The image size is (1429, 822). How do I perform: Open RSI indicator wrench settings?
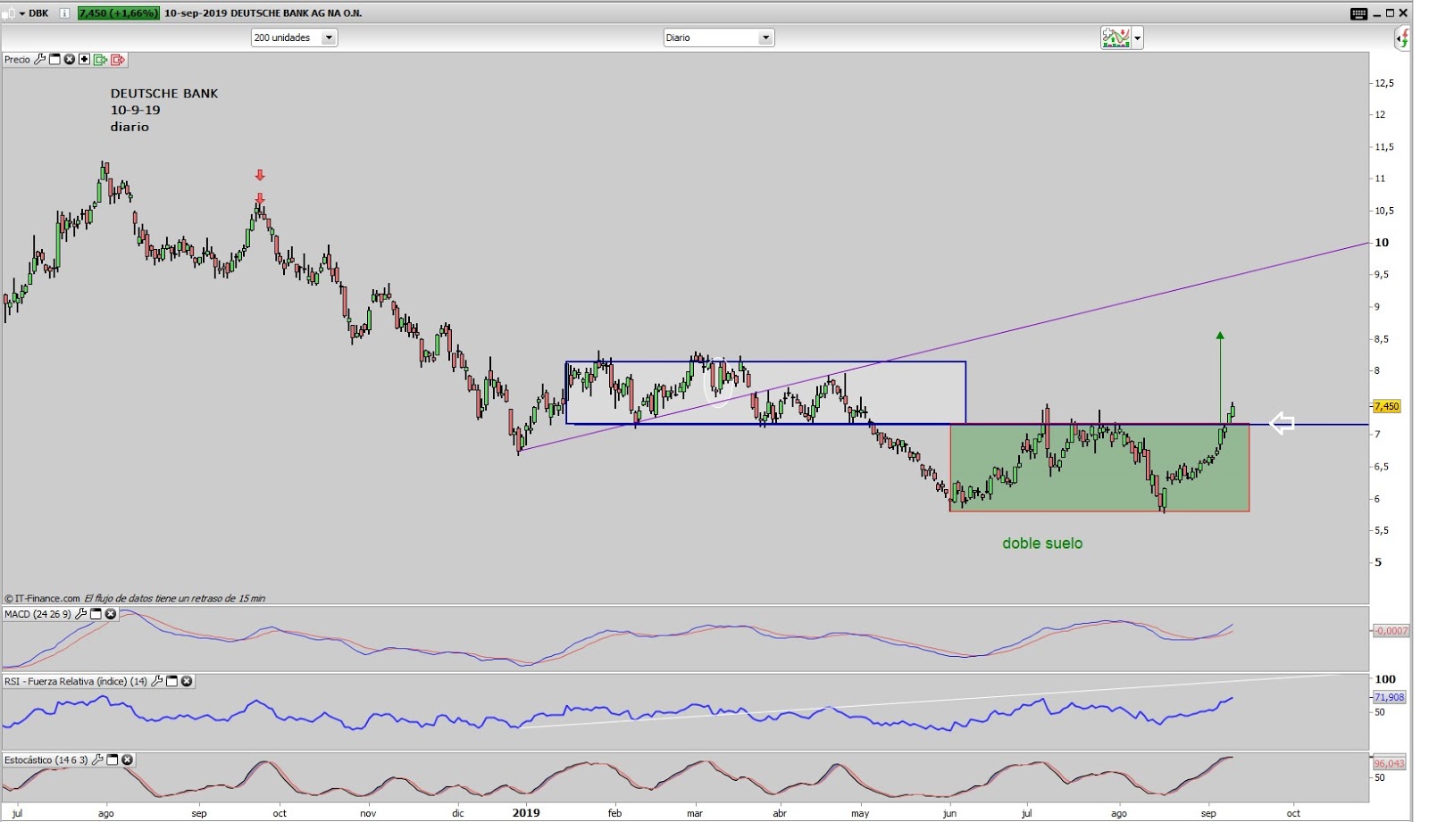click(x=157, y=681)
